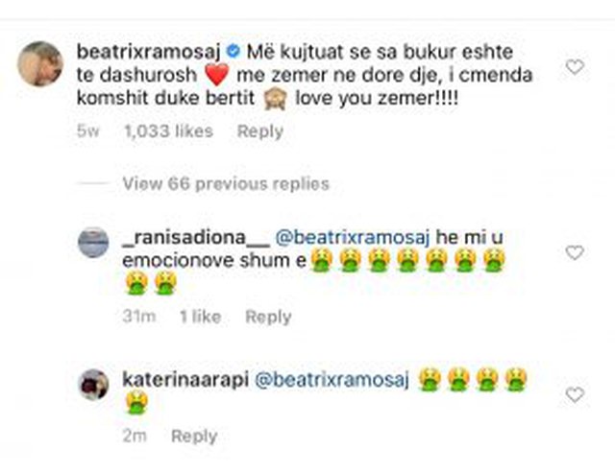Image resolution: width=615 pixels, height=473 pixels.
Task: Click the 5w timestamp on the top comment
Action: click(x=87, y=130)
